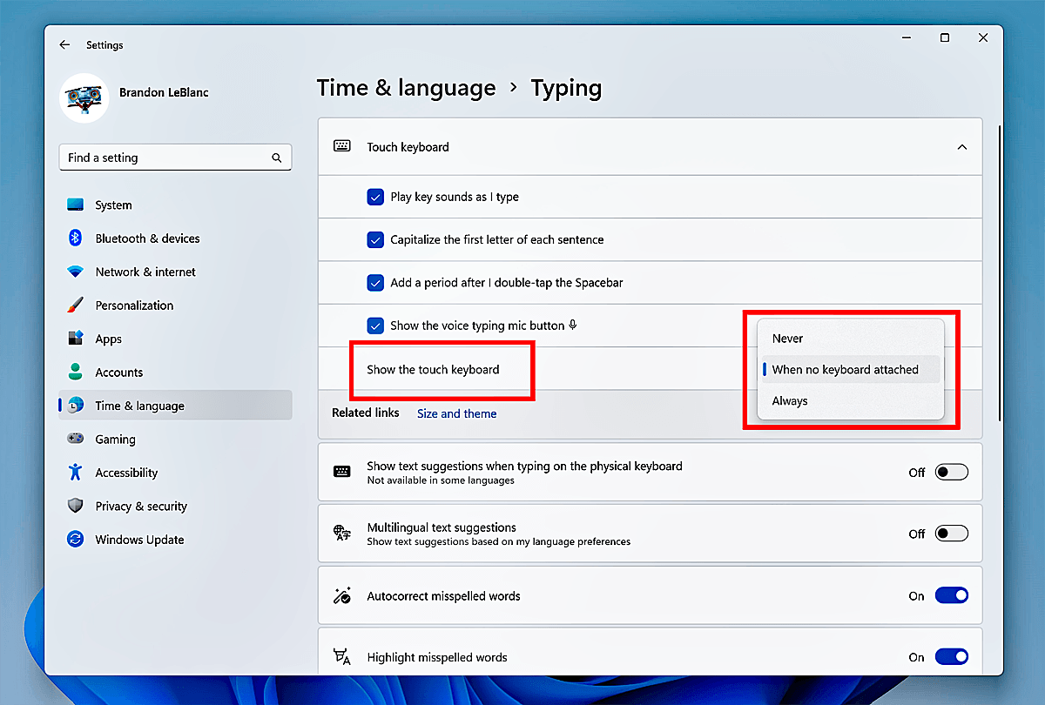Disable Highlight misspelled words toggle

pos(952,657)
